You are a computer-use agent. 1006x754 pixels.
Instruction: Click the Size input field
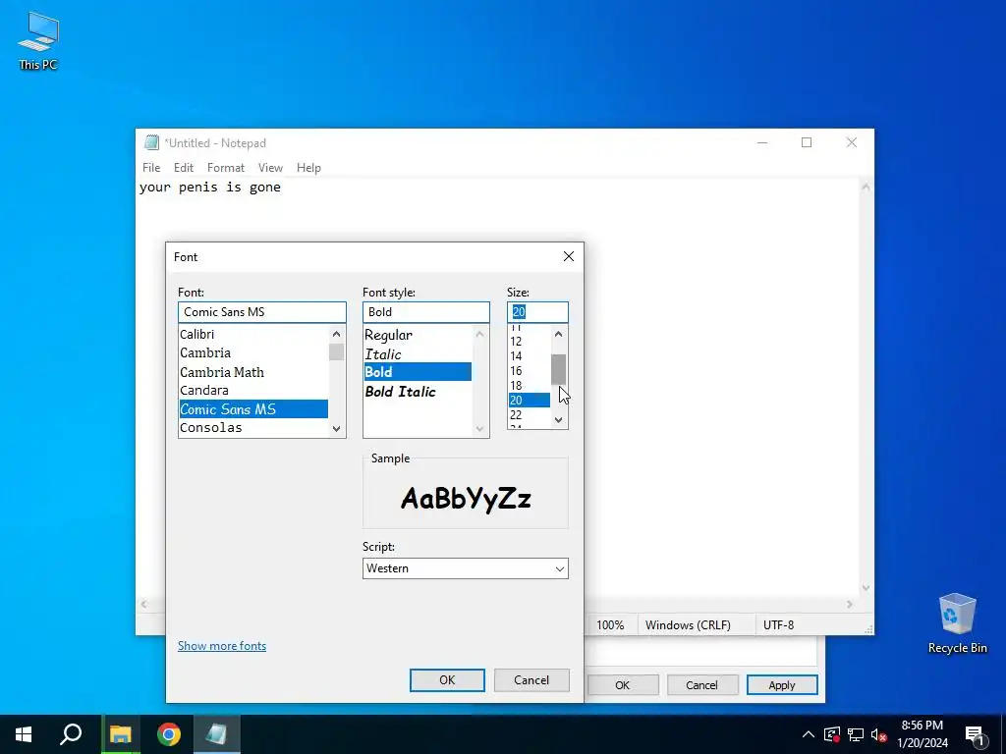coord(537,312)
